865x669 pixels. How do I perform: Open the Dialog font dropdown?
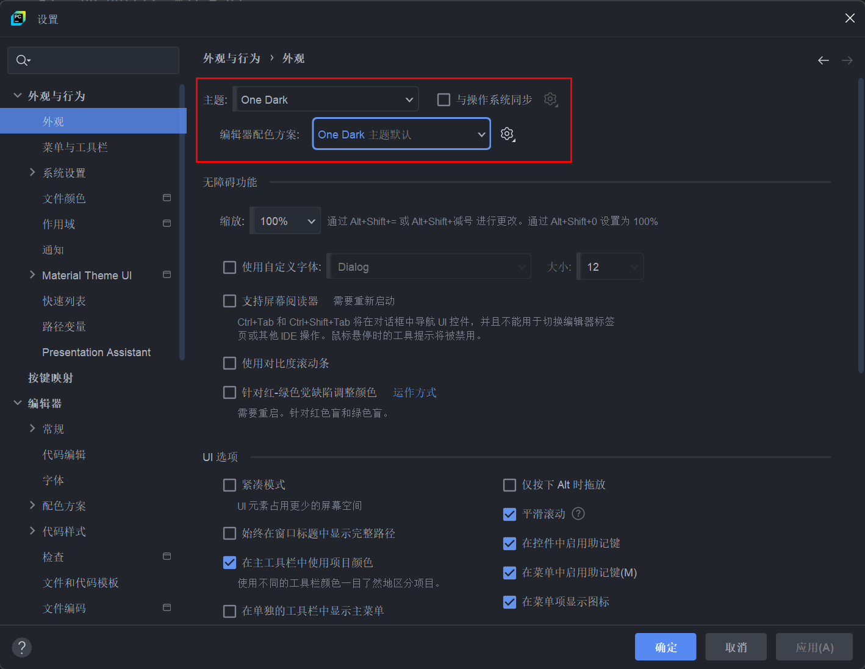[x=429, y=267]
